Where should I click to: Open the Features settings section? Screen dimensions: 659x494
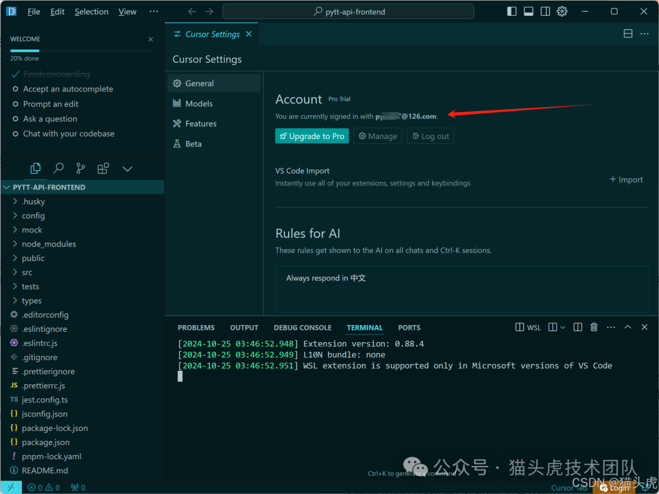pyautogui.click(x=214, y=123)
